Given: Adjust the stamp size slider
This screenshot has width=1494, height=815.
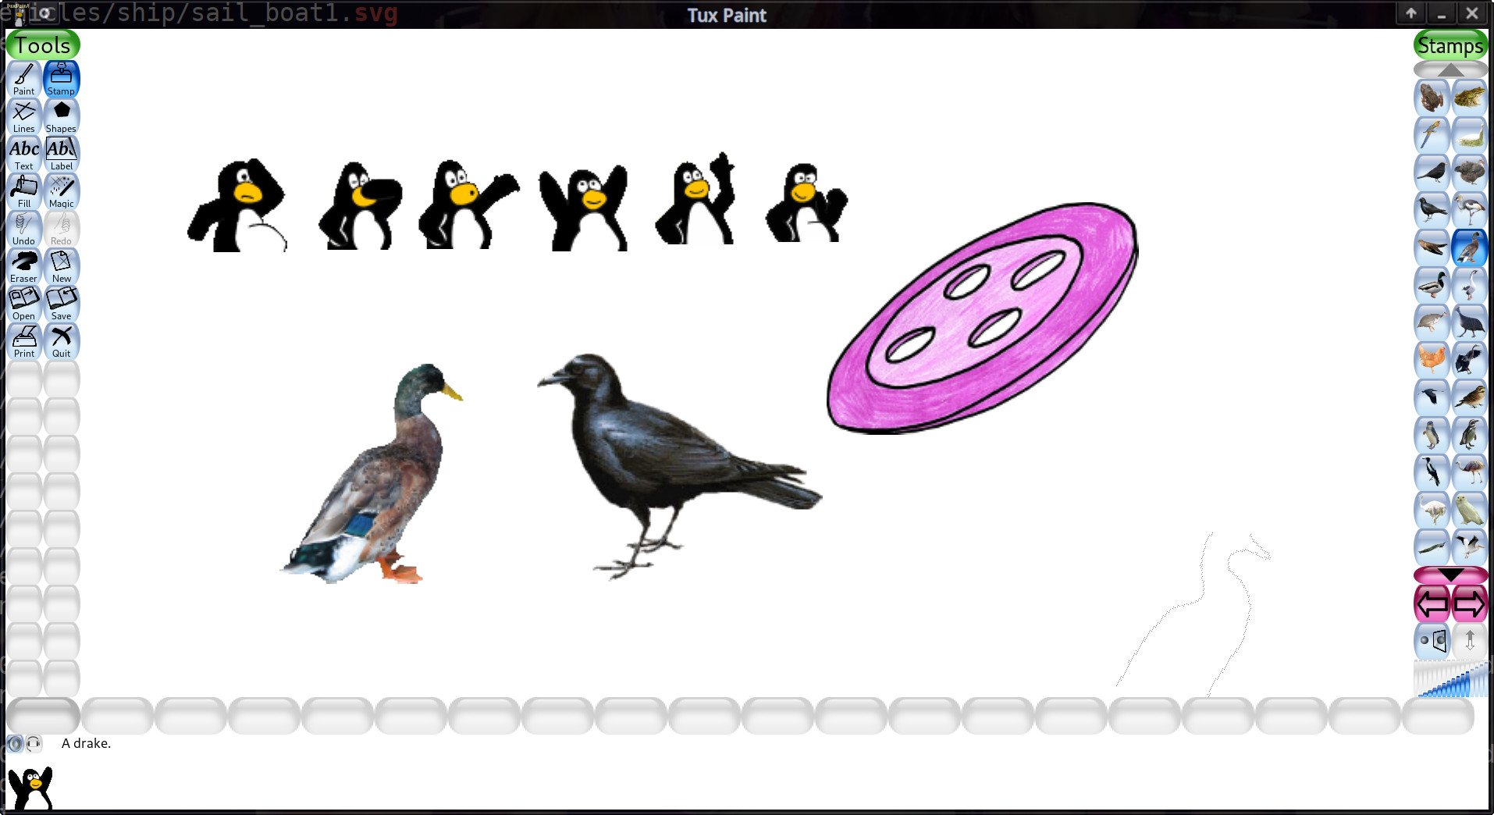Looking at the screenshot, I should coord(1451,678).
